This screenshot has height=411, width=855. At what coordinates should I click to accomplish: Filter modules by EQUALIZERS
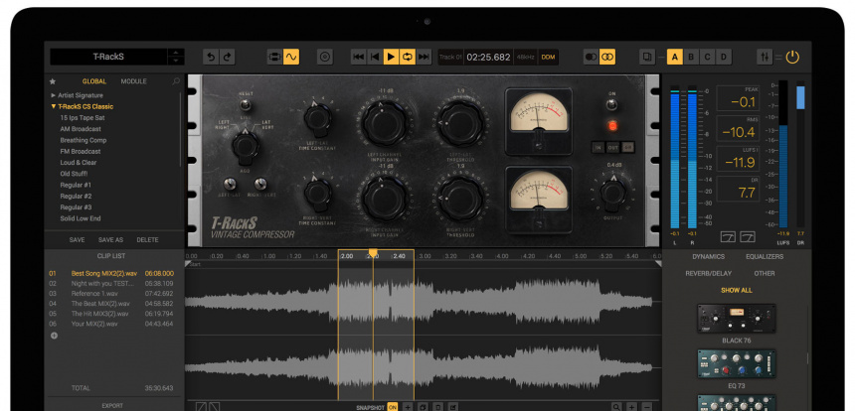click(x=765, y=257)
